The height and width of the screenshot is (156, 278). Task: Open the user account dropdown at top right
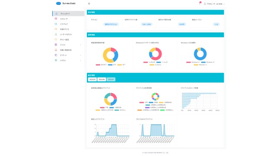point(214,4)
